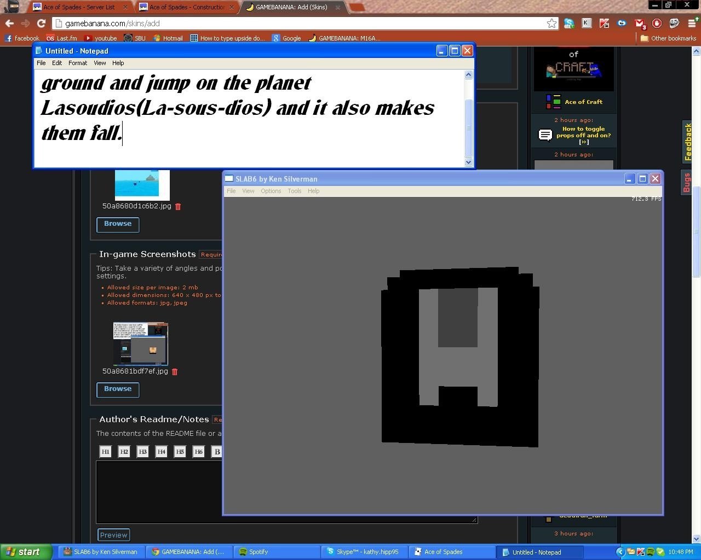This screenshot has width=701, height=560.
Task: Click the Notepad scrollbar down arrow
Action: pos(468,162)
